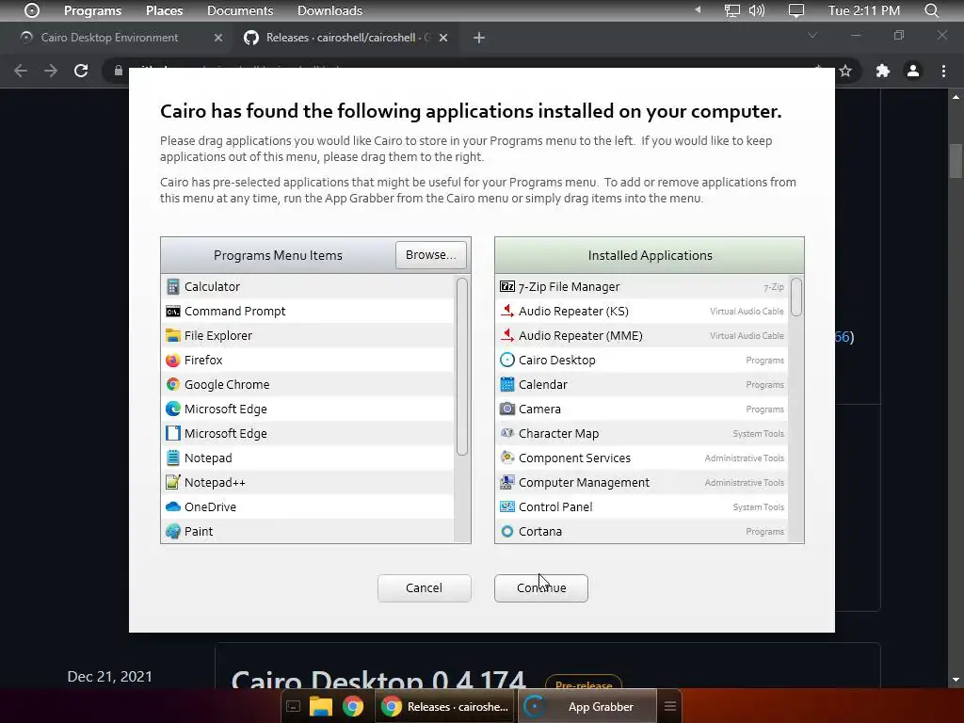Click the Paint icon in the list
The height and width of the screenshot is (723, 964).
click(x=173, y=531)
